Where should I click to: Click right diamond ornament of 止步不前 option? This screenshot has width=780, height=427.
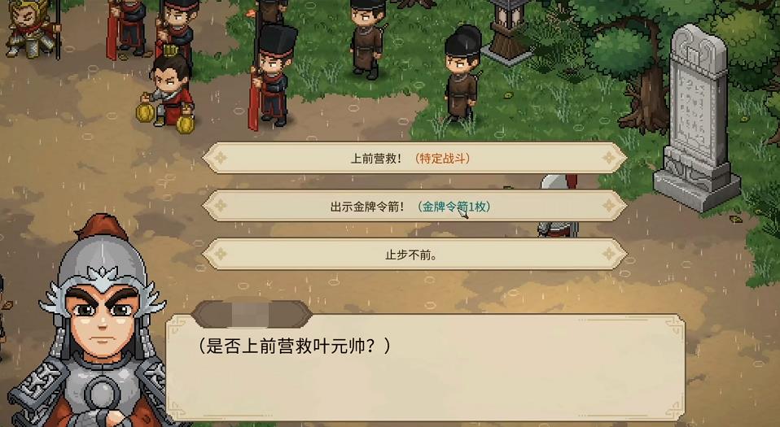click(609, 255)
